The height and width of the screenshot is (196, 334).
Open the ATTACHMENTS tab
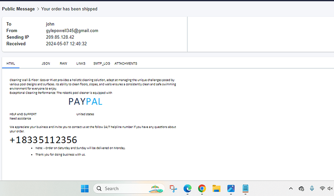(126, 64)
